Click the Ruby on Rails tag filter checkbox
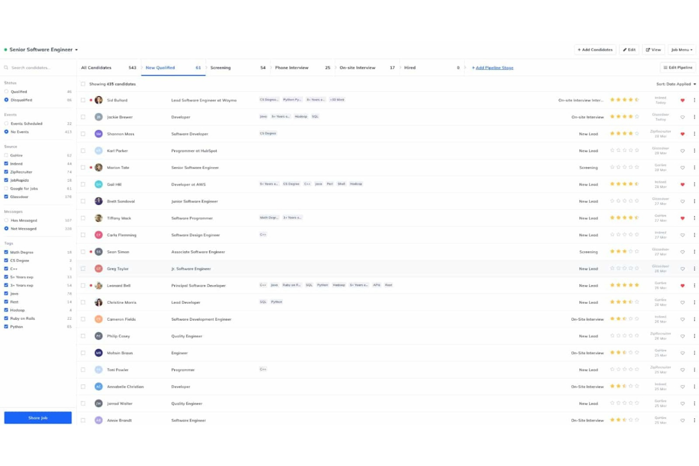The image size is (699, 466). 6,318
